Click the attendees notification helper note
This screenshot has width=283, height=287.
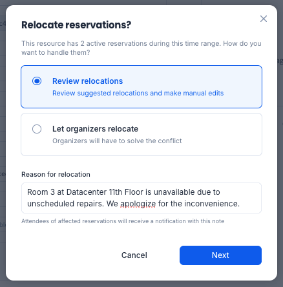click(x=123, y=221)
